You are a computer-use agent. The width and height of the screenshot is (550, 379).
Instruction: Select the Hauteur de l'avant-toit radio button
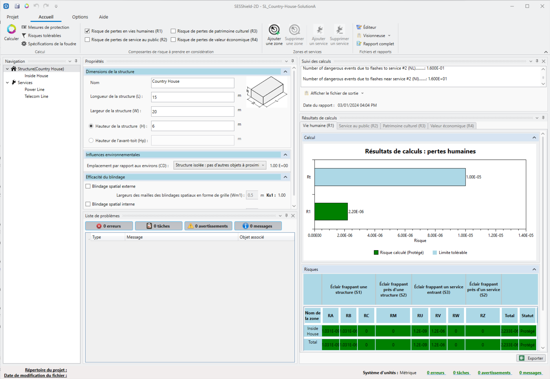91,140
